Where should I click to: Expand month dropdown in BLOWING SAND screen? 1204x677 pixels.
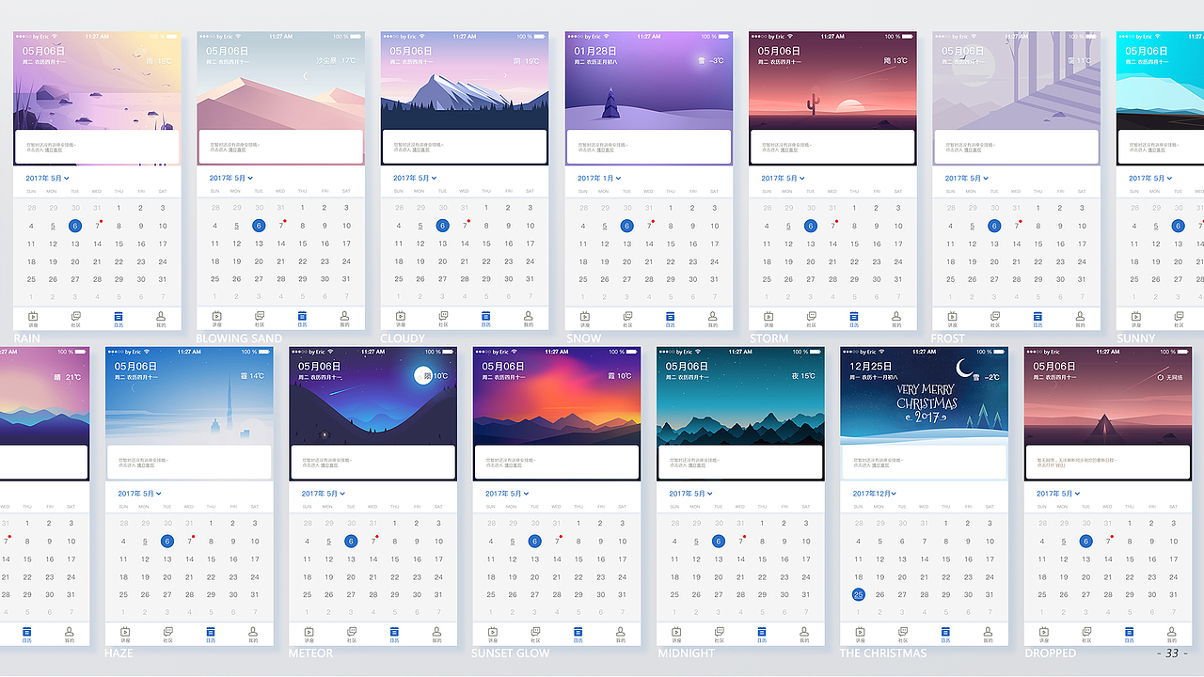click(x=231, y=178)
